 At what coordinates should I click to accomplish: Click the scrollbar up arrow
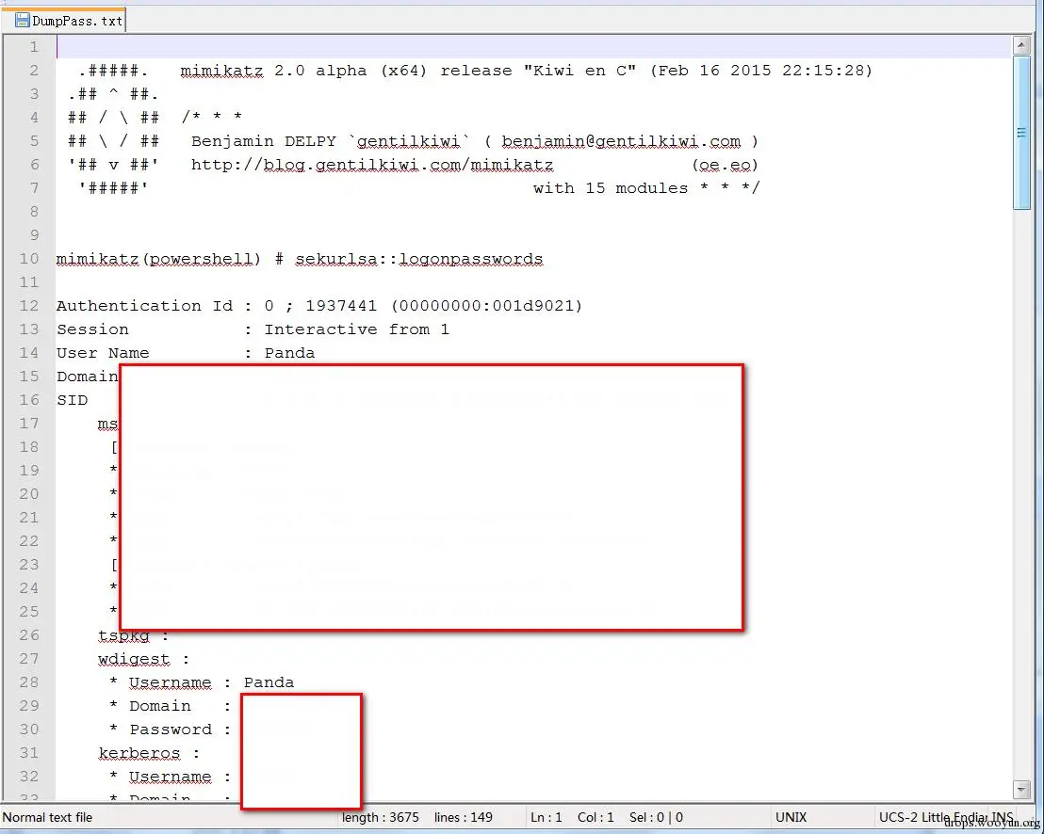tap(1022, 43)
